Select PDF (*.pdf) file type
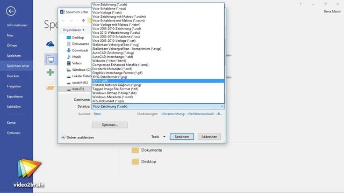 pos(158,81)
